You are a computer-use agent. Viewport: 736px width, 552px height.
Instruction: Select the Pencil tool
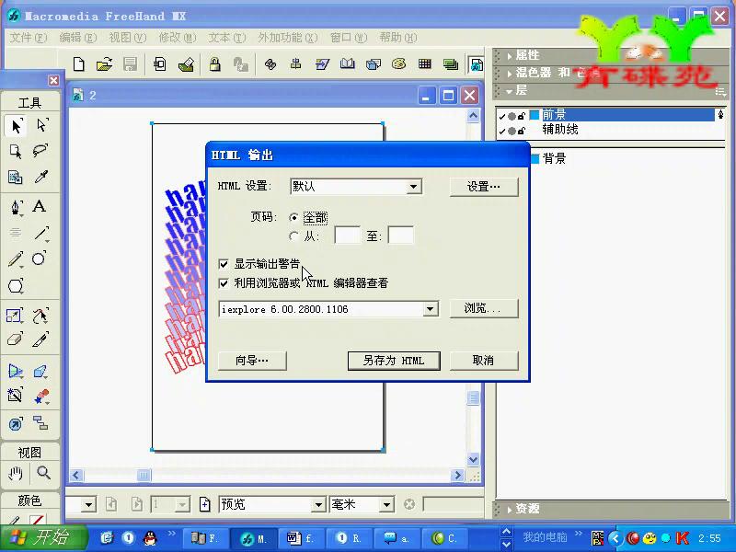(x=16, y=259)
